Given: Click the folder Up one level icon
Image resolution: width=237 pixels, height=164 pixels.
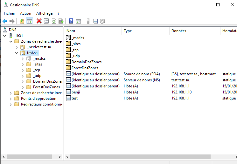Looking at the screenshot, I should point(22,21).
